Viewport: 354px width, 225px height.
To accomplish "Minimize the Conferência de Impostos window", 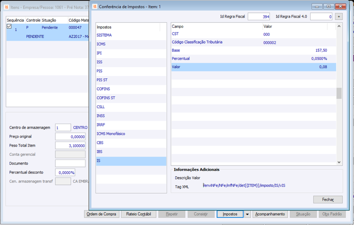I will (317, 7).
